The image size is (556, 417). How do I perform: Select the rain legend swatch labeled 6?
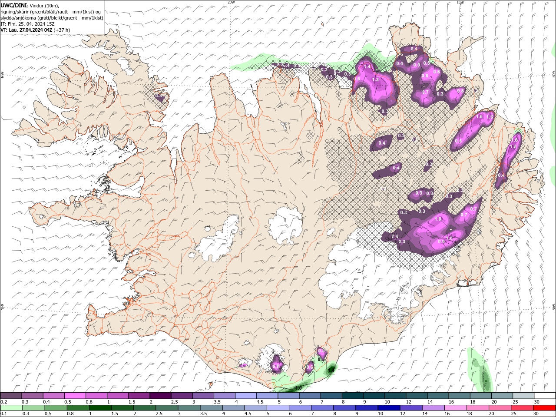pos(300,408)
